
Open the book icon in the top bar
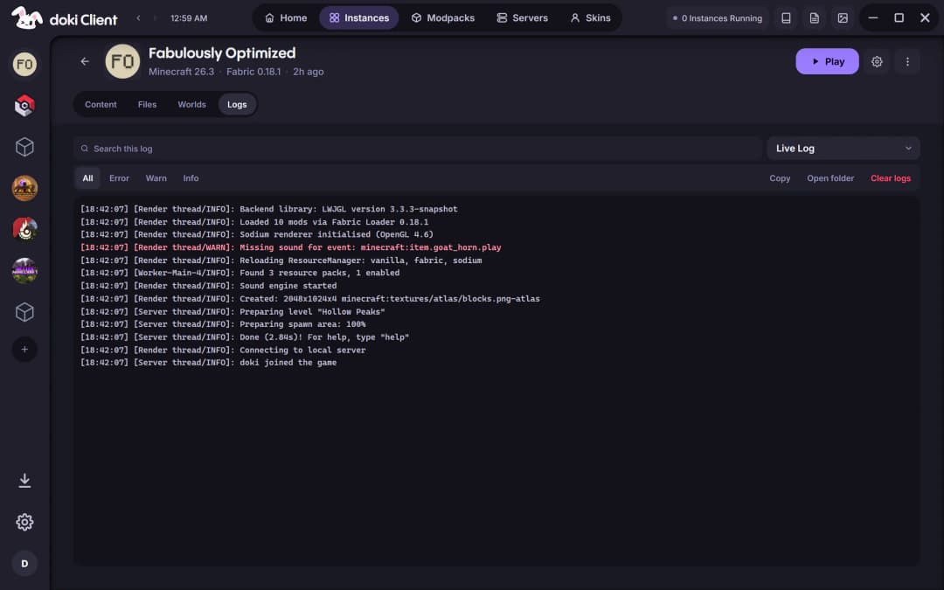click(786, 18)
